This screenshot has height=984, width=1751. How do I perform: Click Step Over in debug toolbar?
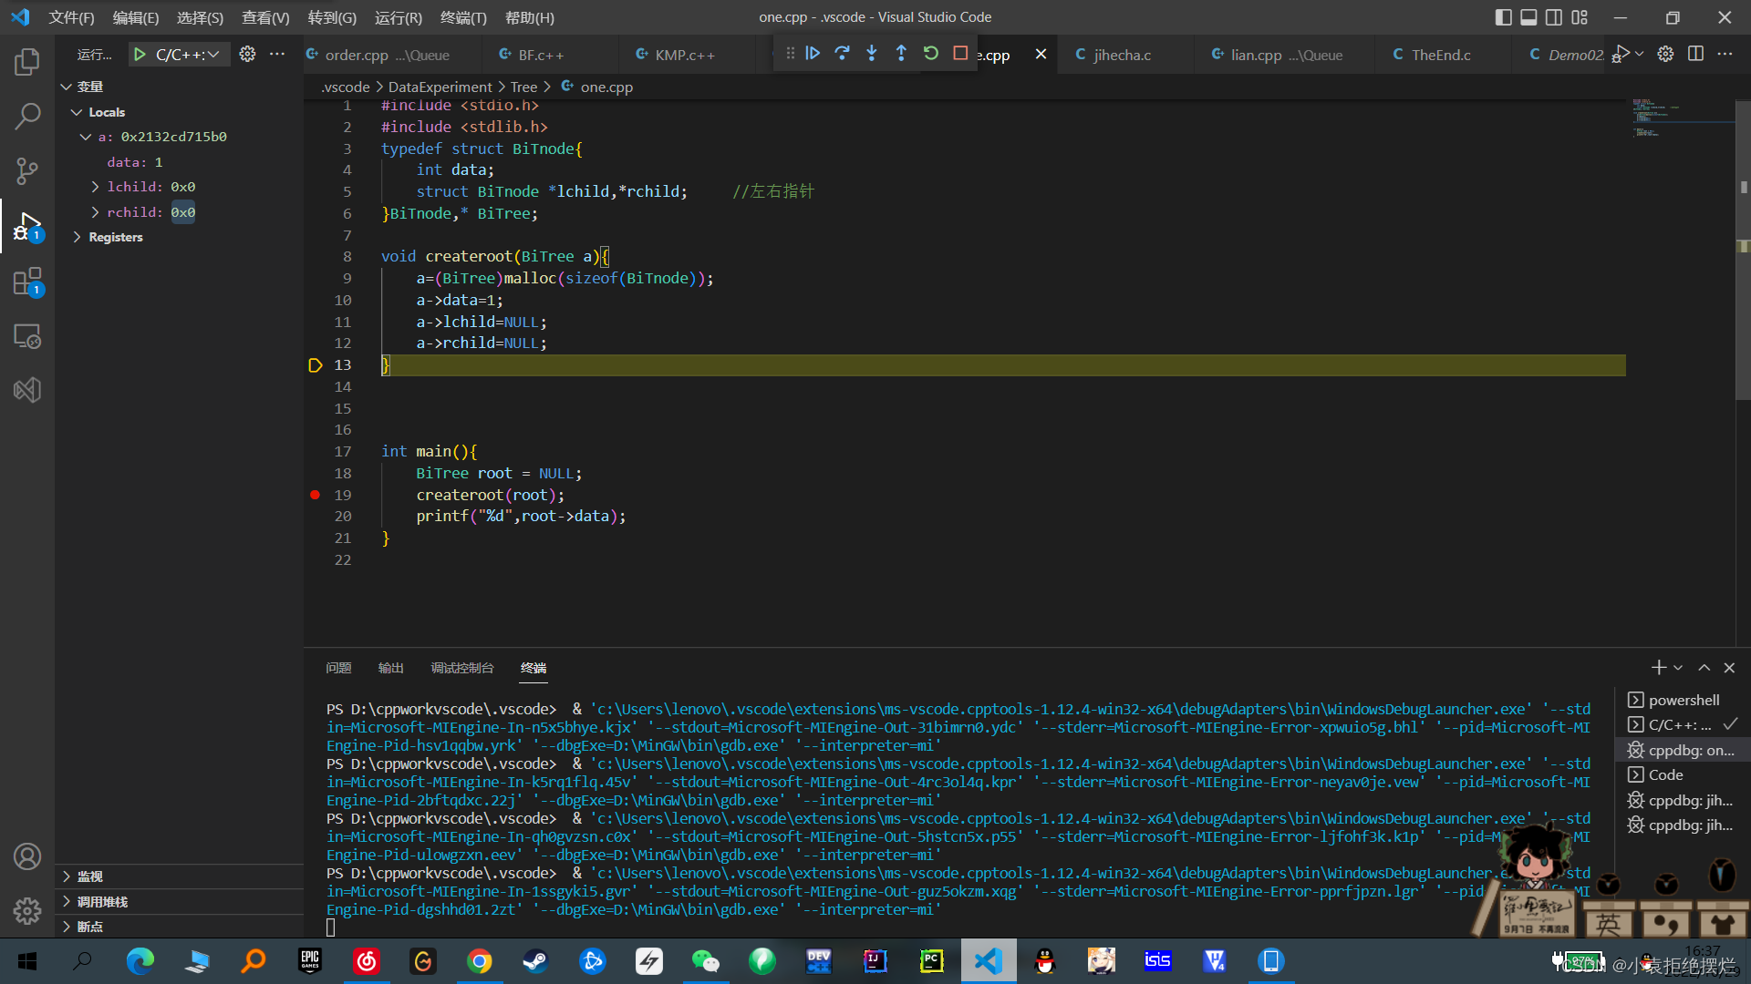[x=842, y=54]
